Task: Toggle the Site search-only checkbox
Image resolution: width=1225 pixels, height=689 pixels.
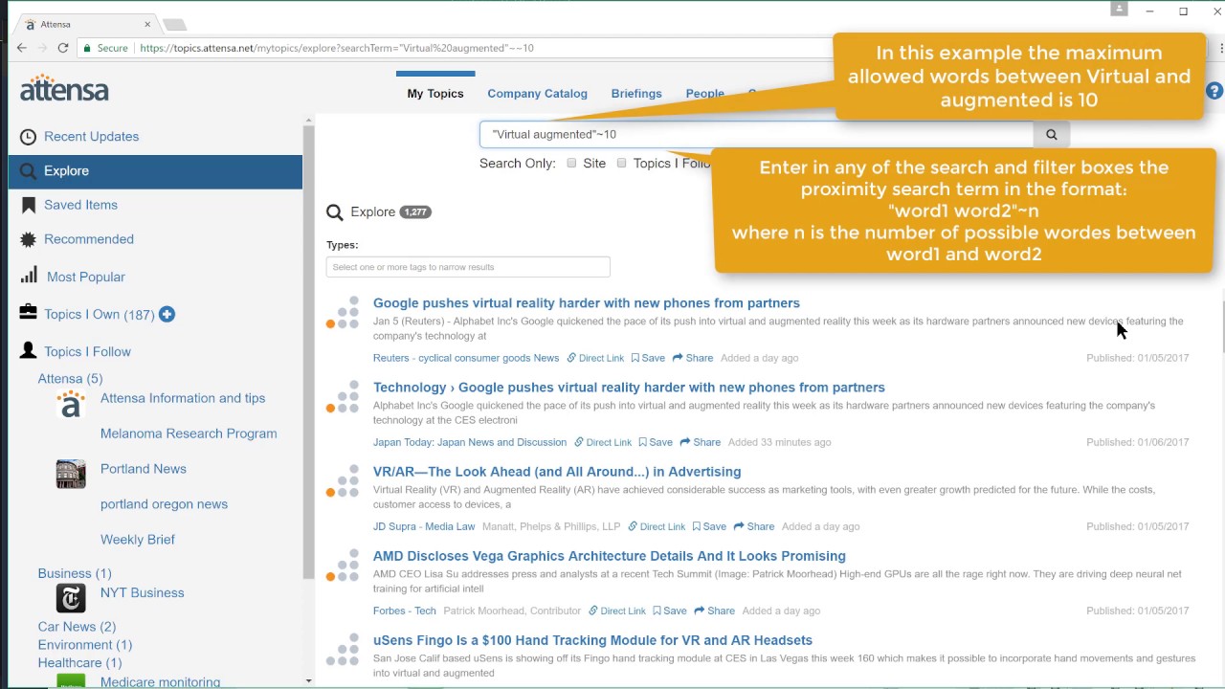Action: coord(571,164)
